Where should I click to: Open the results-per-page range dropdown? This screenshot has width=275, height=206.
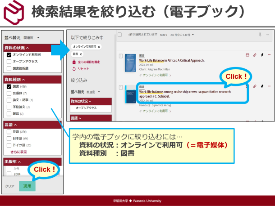[182, 34]
